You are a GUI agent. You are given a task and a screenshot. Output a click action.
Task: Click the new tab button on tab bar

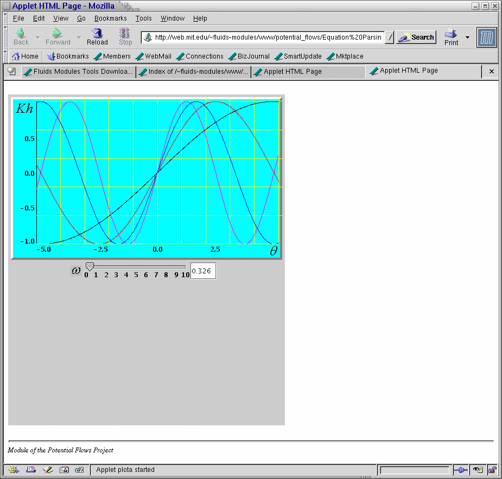pyautogui.click(x=11, y=72)
